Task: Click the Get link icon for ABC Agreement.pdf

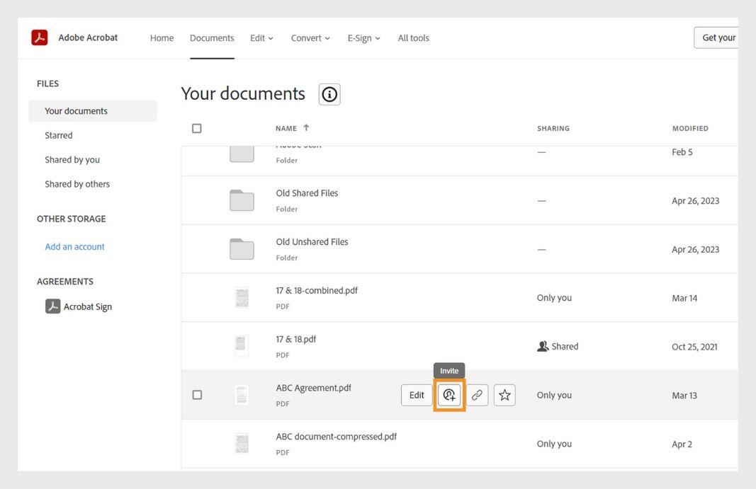Action: click(x=477, y=395)
